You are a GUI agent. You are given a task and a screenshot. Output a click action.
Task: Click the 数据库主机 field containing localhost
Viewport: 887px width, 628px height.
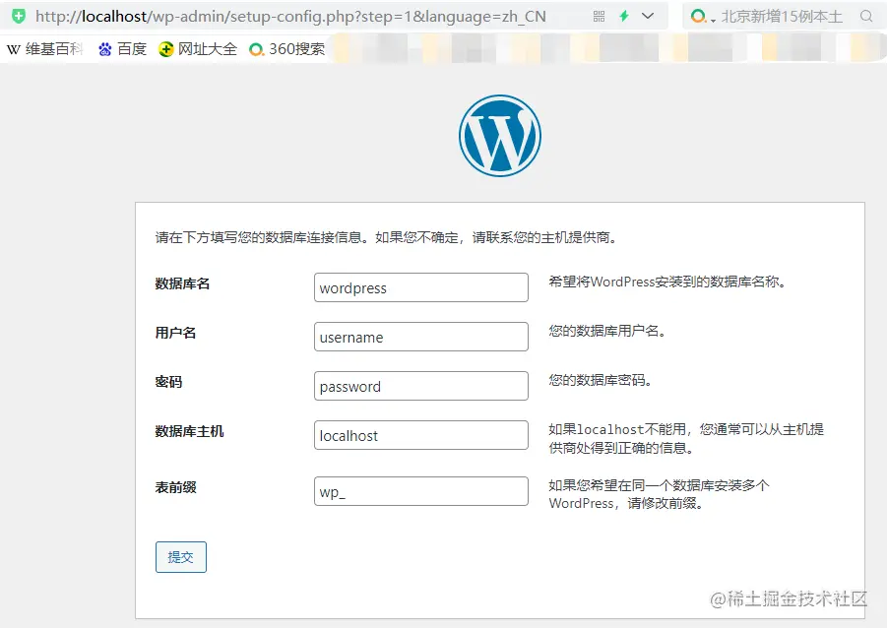[421, 435]
